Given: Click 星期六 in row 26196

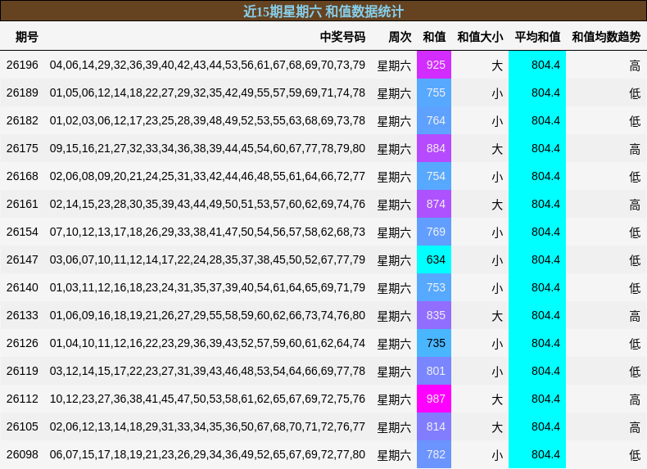Looking at the screenshot, I should [394, 65].
